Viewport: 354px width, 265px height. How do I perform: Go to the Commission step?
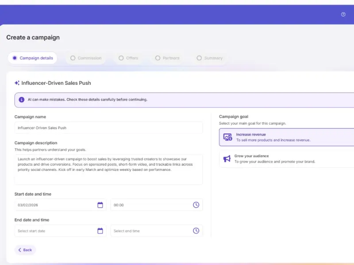(86, 58)
